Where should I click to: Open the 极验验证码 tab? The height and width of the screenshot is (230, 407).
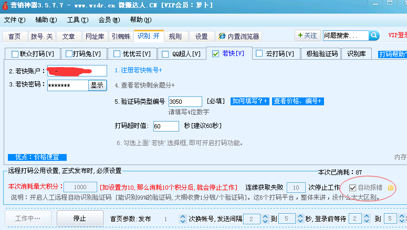(322, 53)
